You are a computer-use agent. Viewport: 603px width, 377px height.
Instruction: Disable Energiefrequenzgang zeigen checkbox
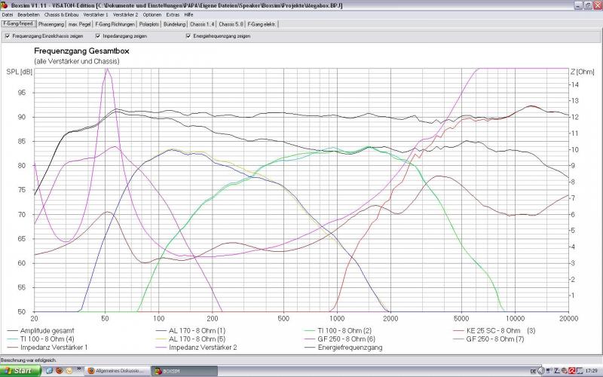point(188,35)
